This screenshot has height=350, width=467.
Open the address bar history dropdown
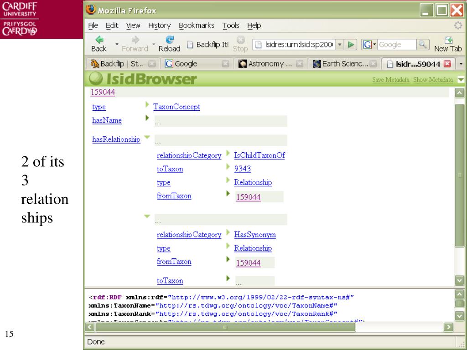click(x=339, y=45)
